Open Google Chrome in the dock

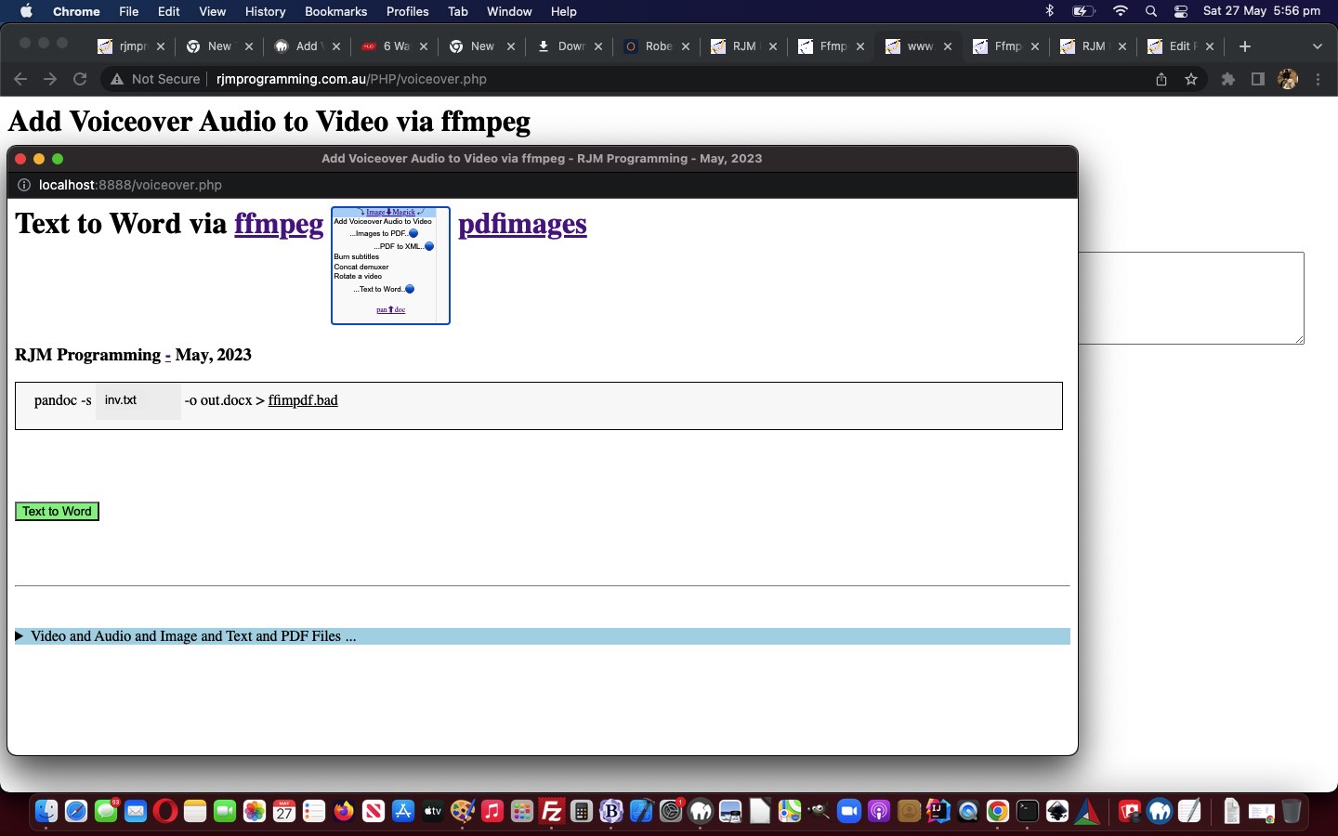tap(998, 811)
